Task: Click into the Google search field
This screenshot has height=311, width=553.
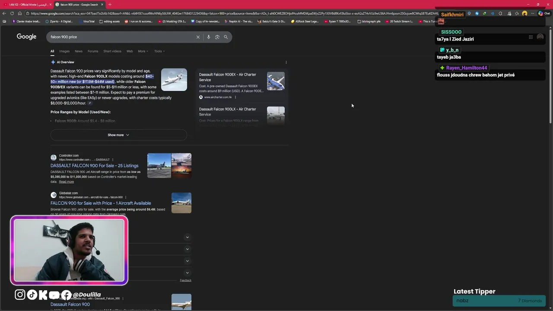Action: coord(121,37)
